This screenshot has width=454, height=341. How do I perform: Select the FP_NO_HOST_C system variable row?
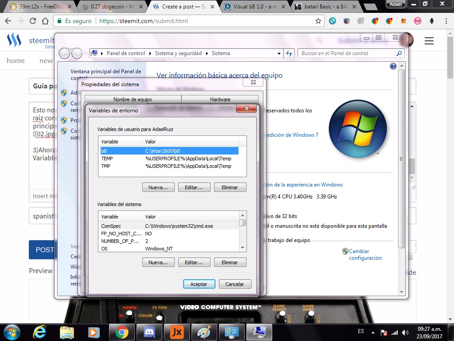click(169, 234)
